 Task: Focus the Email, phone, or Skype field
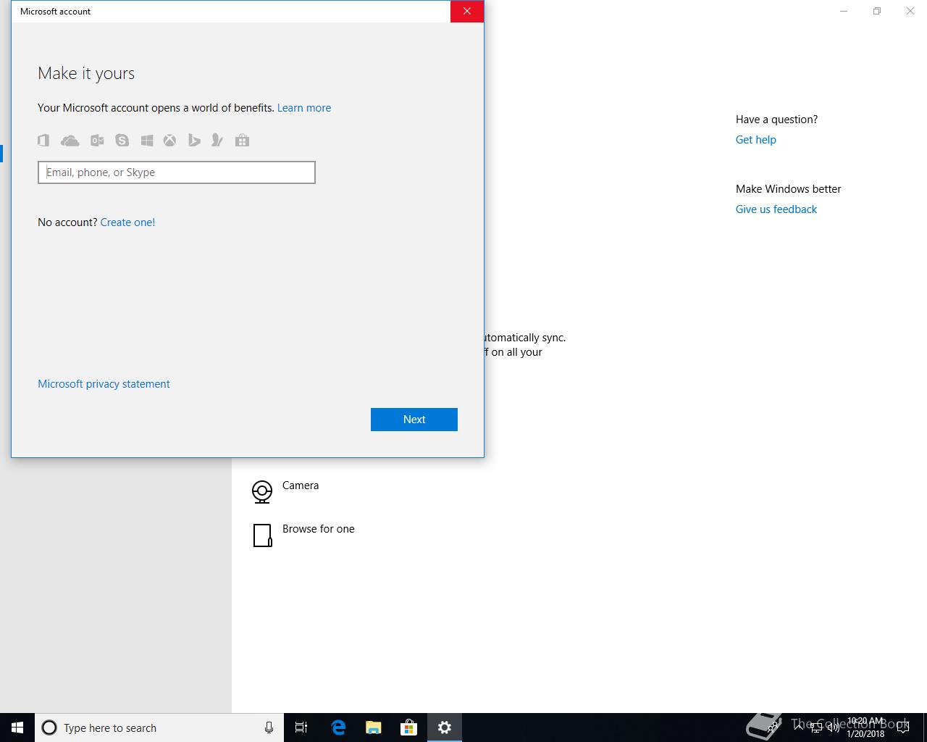tap(177, 172)
